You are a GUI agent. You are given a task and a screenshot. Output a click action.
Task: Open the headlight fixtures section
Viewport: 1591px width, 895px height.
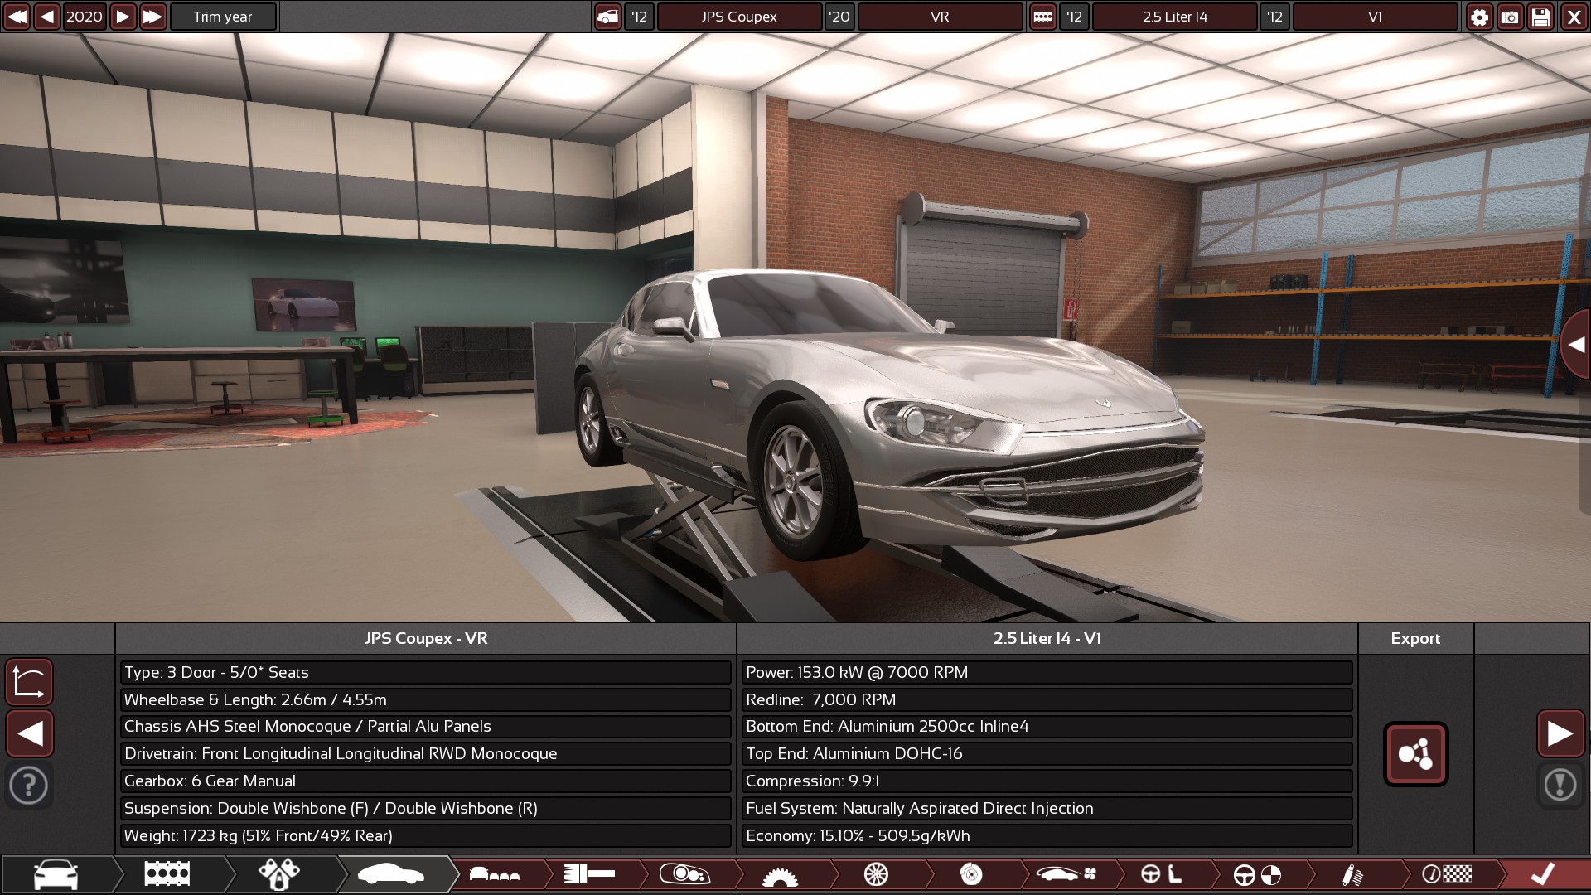pyautogui.click(x=684, y=874)
